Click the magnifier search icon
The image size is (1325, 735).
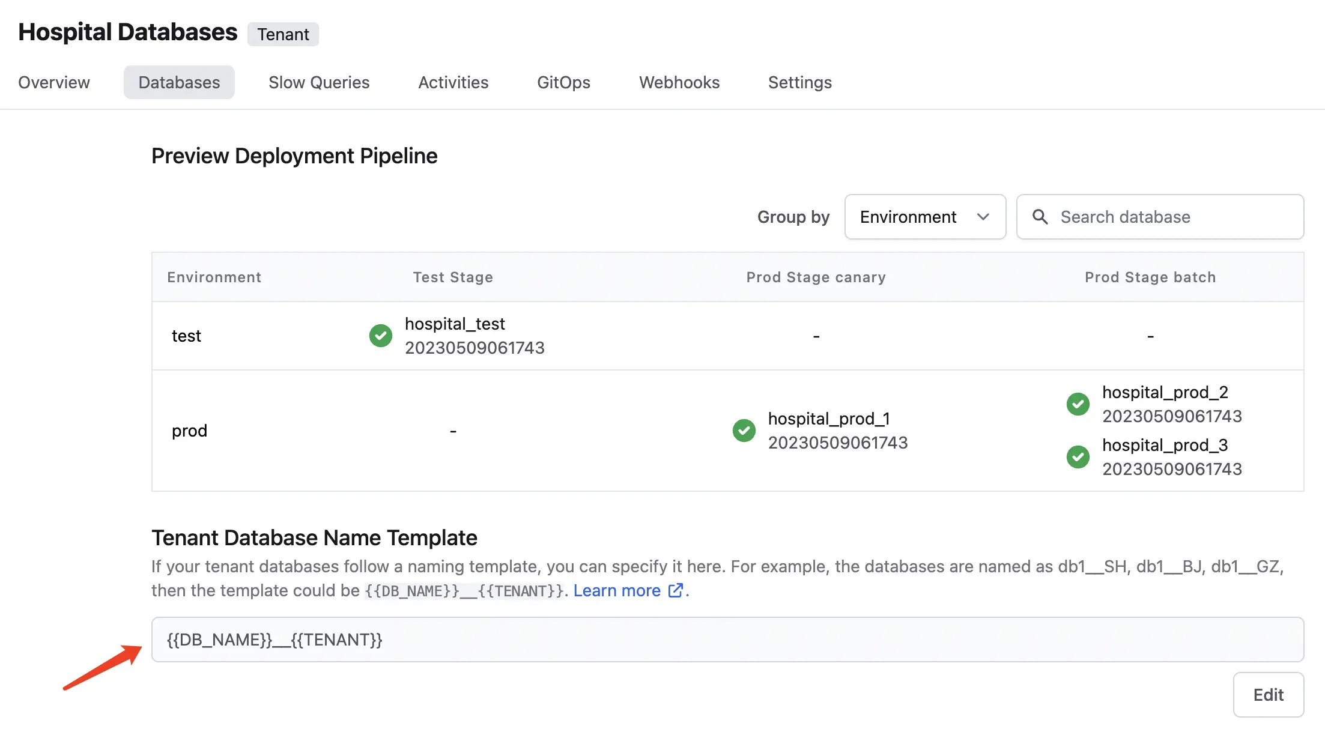pyautogui.click(x=1040, y=217)
